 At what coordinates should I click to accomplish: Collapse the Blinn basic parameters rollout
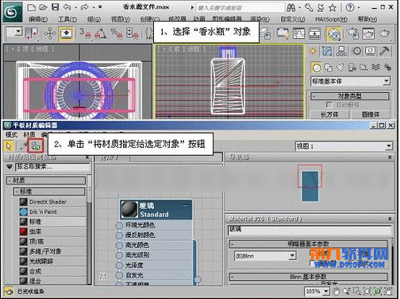point(308,277)
